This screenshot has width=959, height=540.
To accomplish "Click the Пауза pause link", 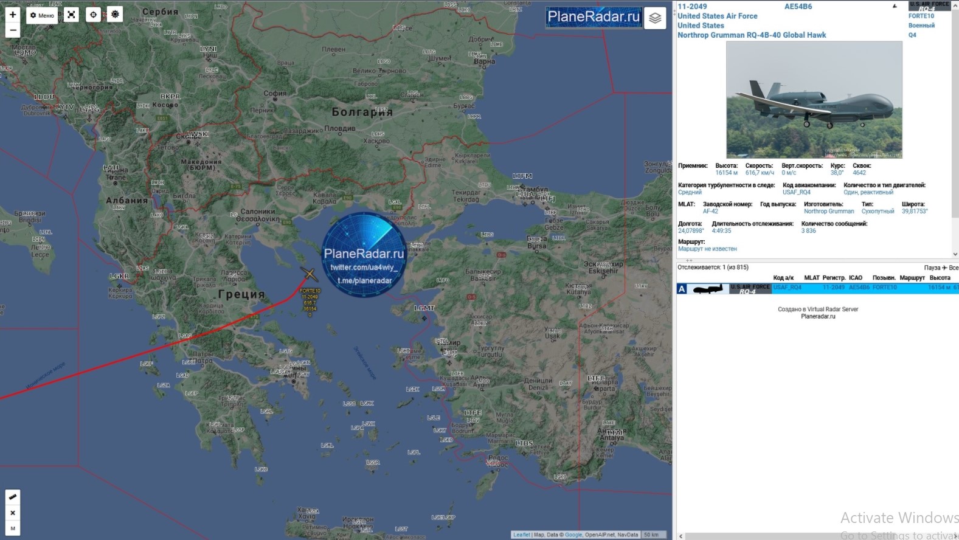I will pyautogui.click(x=932, y=268).
